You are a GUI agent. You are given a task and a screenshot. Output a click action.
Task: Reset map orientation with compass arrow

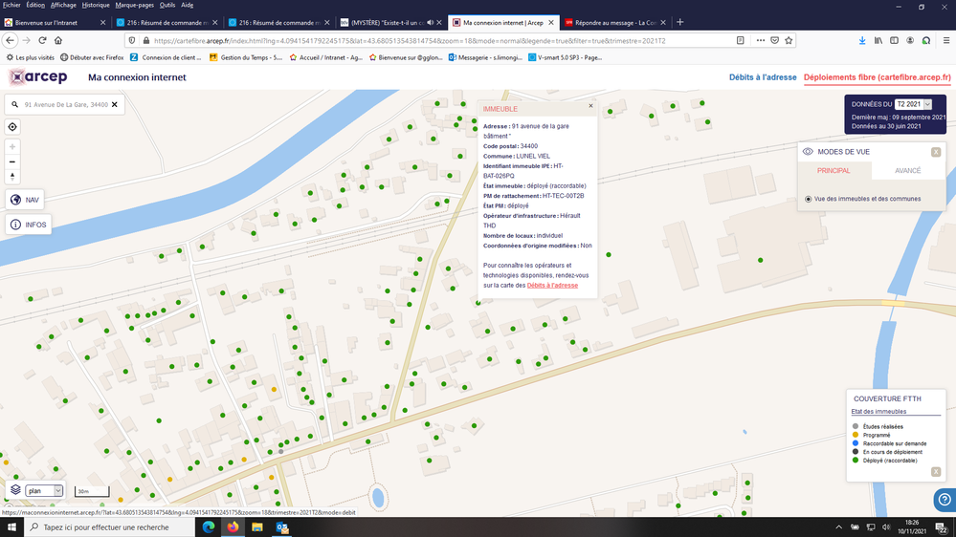point(12,176)
